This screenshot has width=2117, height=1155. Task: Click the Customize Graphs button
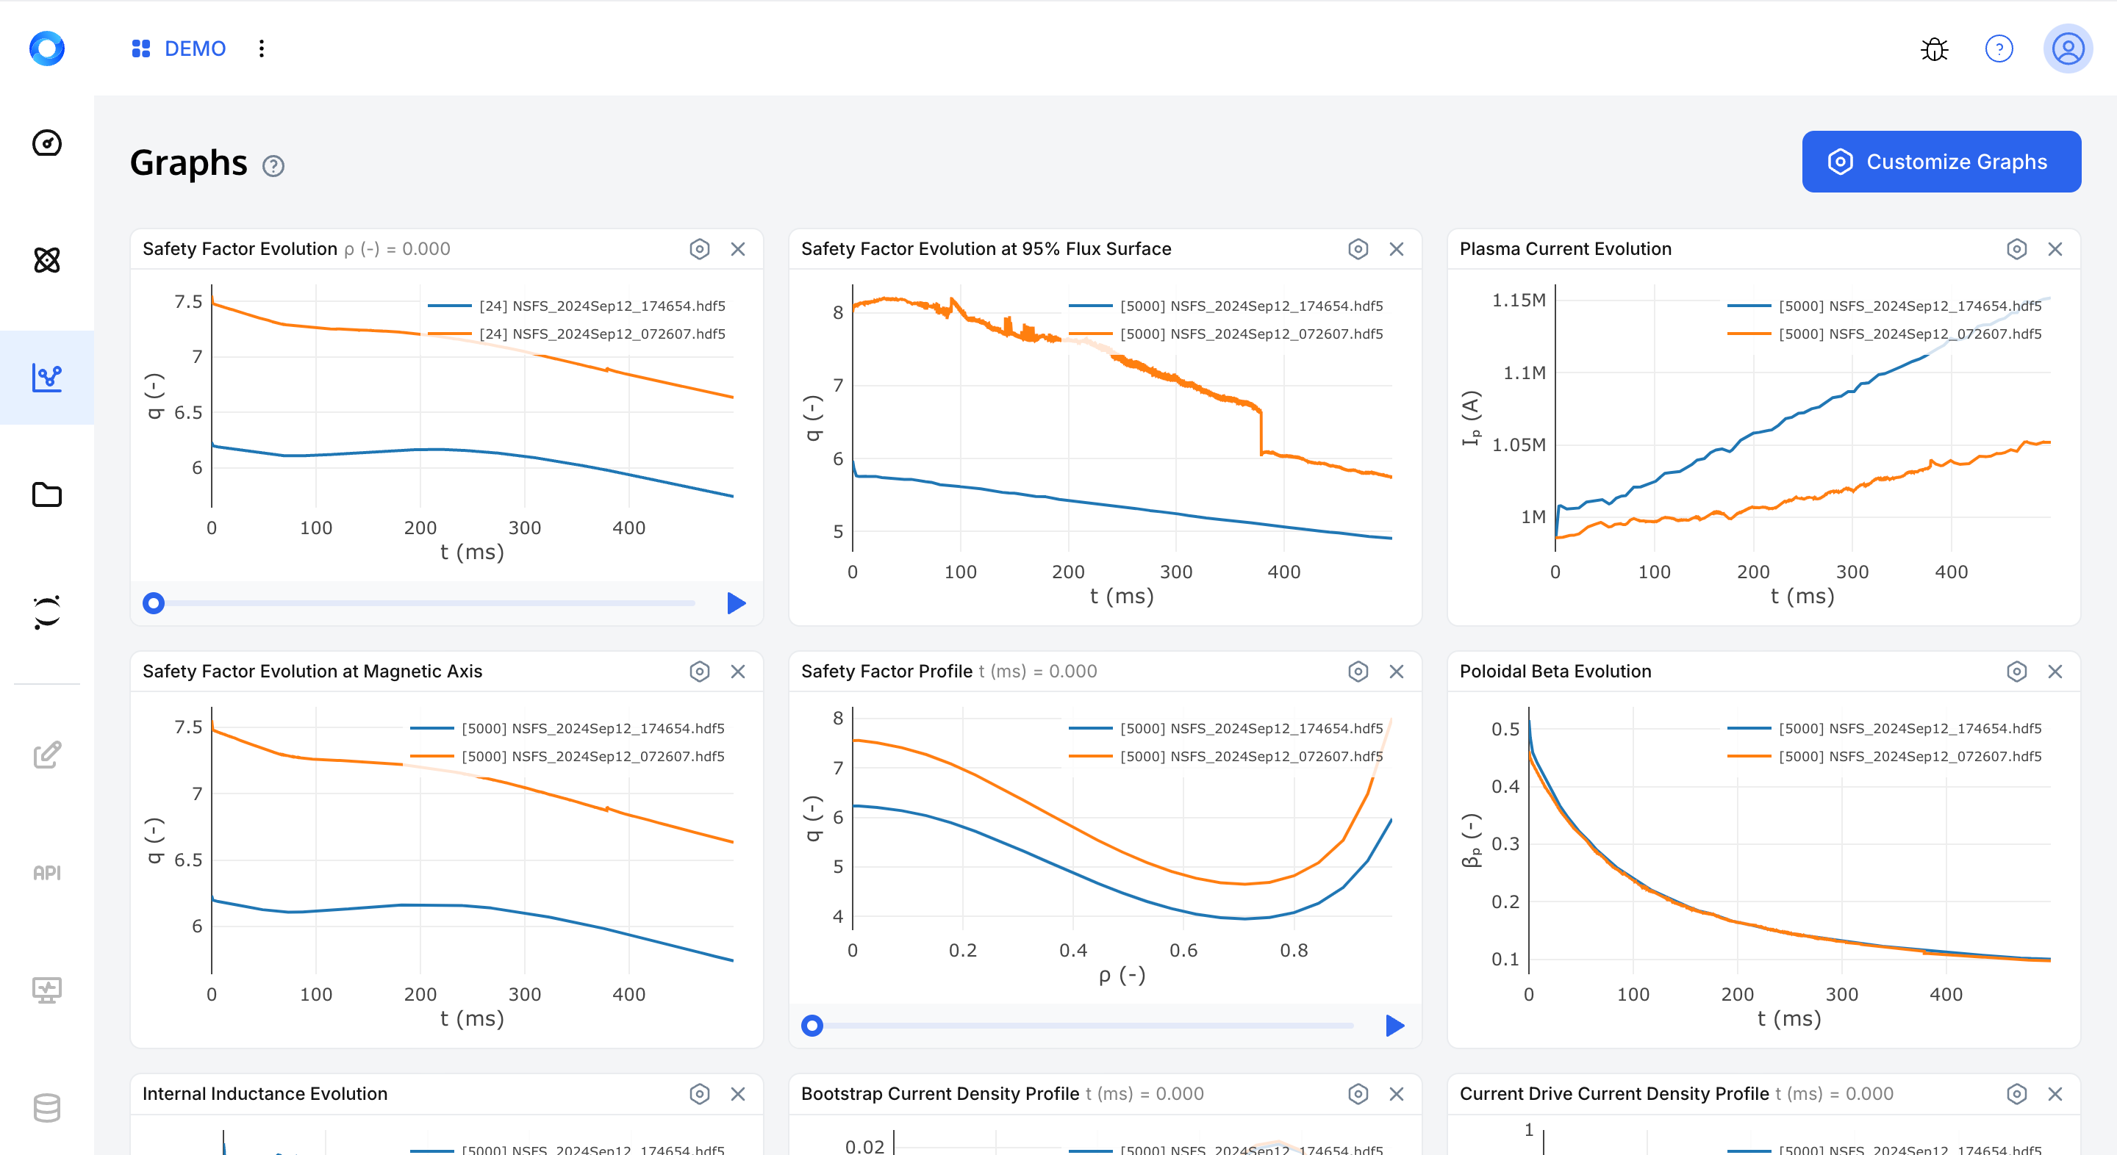[1941, 162]
